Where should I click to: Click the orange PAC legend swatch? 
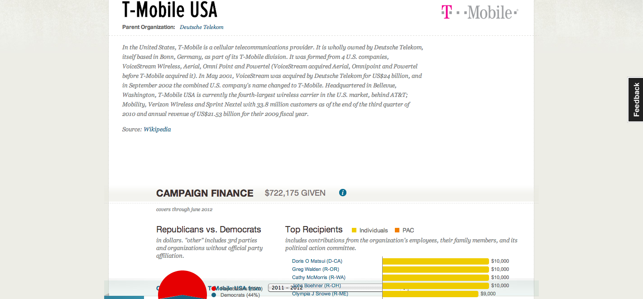point(397,231)
